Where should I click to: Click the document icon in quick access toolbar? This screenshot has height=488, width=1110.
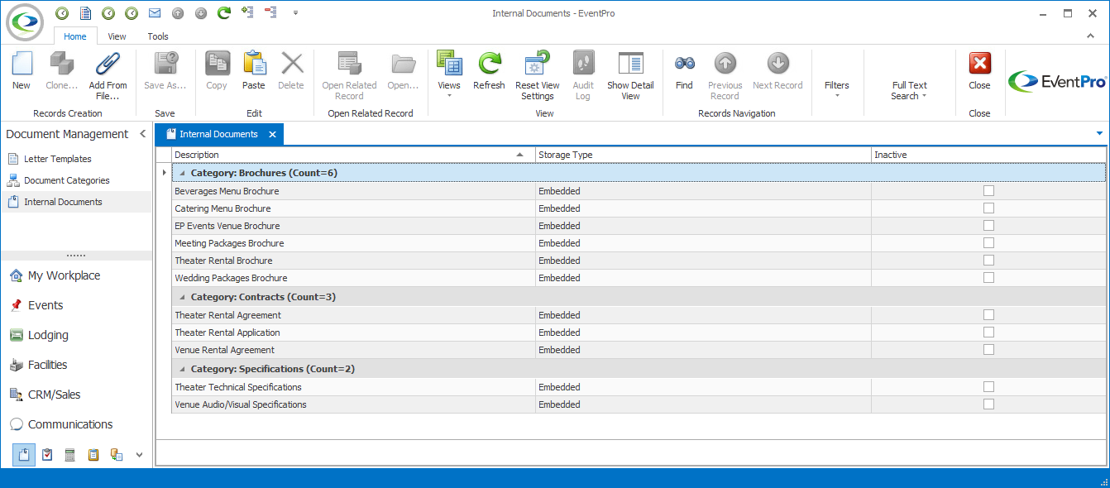tap(85, 13)
